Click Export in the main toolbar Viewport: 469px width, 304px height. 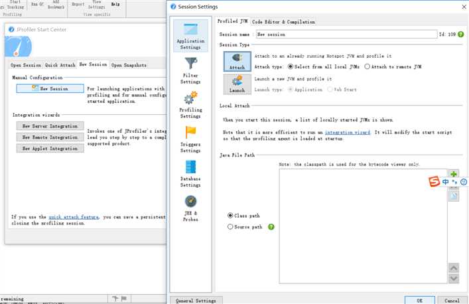[78, 4]
